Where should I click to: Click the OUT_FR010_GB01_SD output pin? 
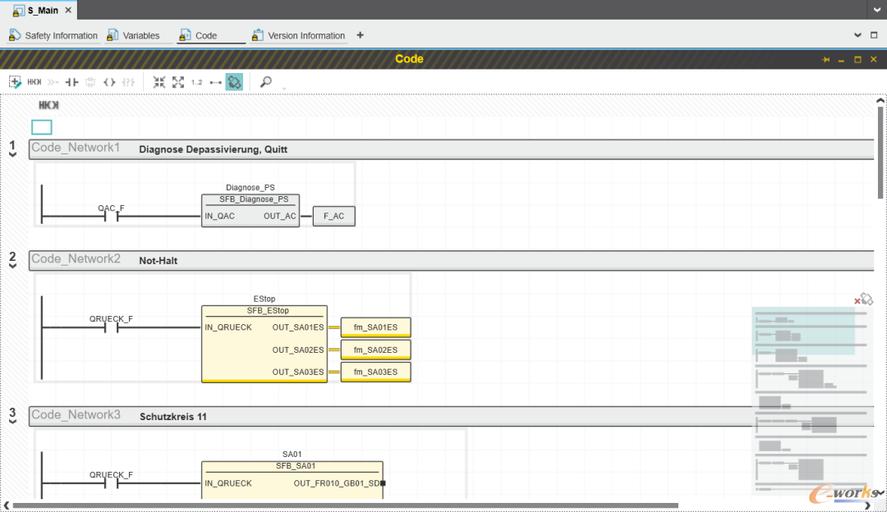click(337, 483)
